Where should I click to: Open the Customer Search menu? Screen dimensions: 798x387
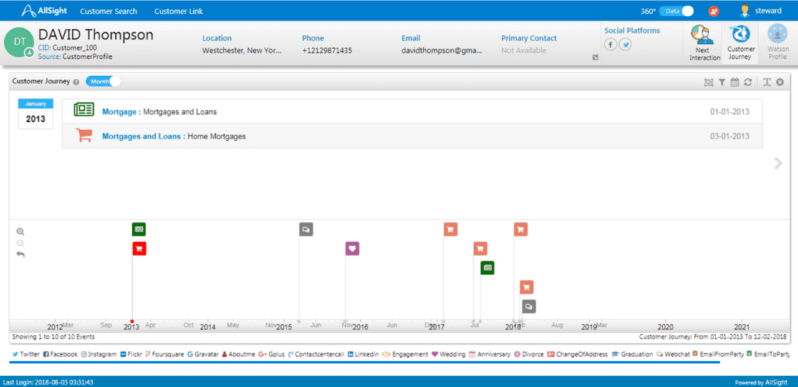108,11
